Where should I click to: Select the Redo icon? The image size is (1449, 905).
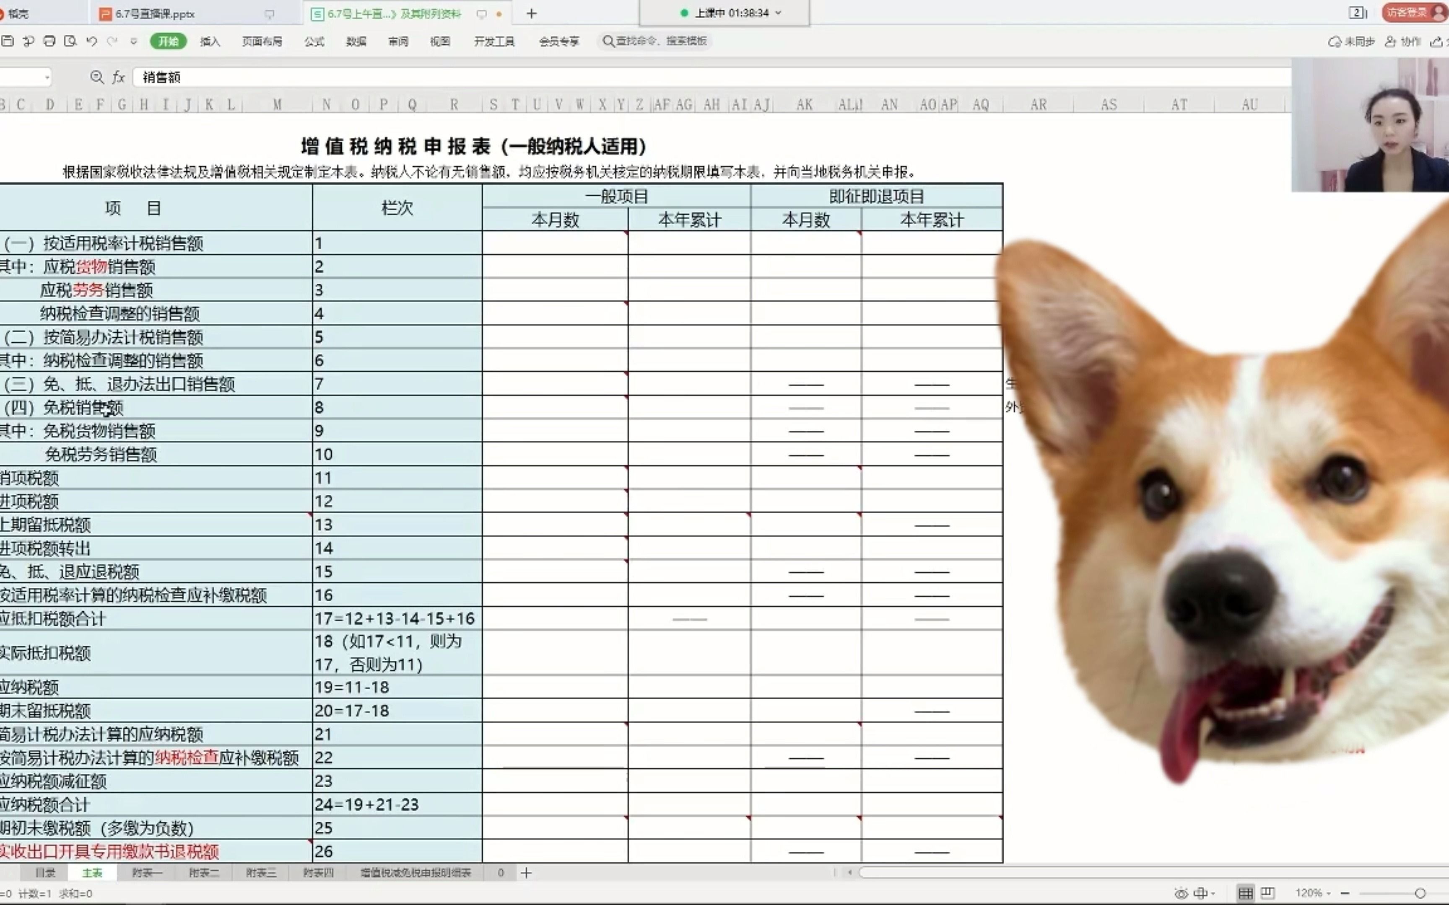(113, 41)
